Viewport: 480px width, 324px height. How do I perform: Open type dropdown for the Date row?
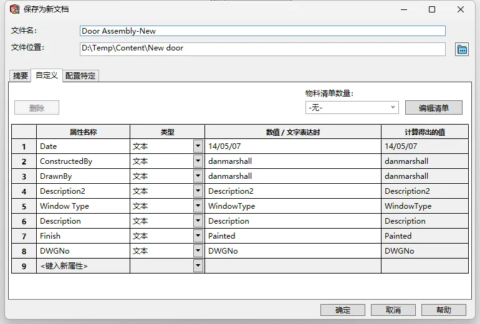(198, 146)
